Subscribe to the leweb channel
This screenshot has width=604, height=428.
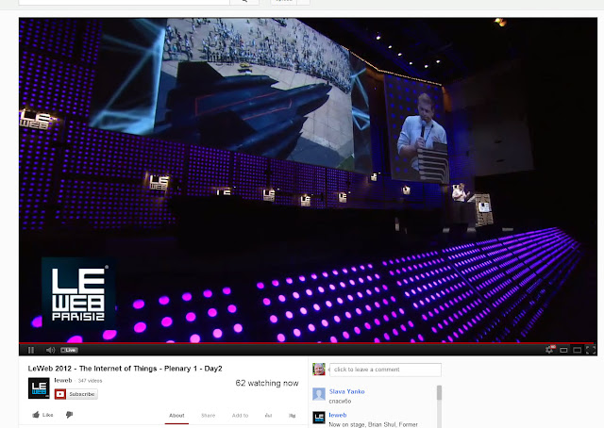[75, 394]
